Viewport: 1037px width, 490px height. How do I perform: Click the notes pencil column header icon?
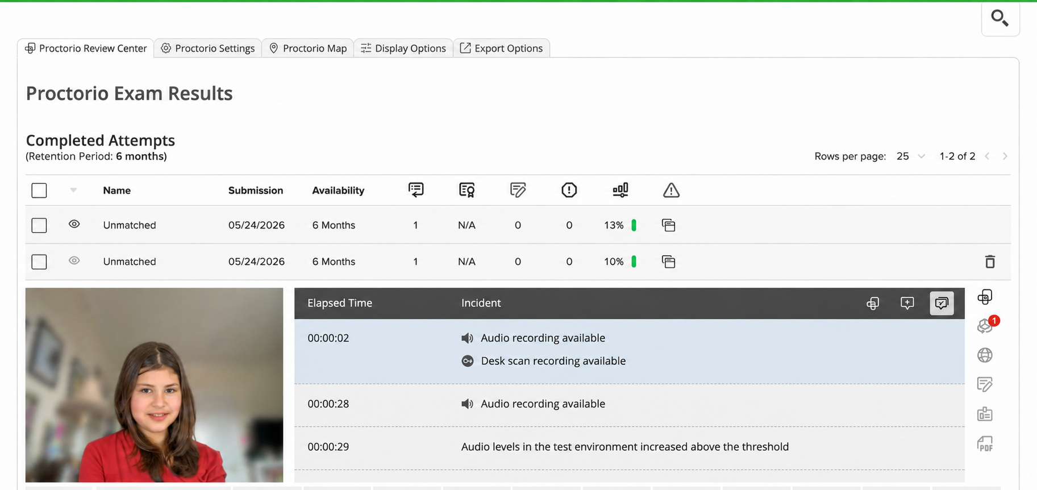pyautogui.click(x=518, y=190)
